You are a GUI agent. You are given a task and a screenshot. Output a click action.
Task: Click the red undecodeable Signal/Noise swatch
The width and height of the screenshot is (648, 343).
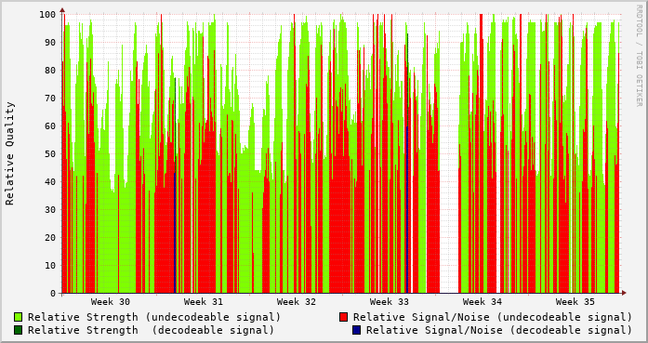(x=343, y=317)
